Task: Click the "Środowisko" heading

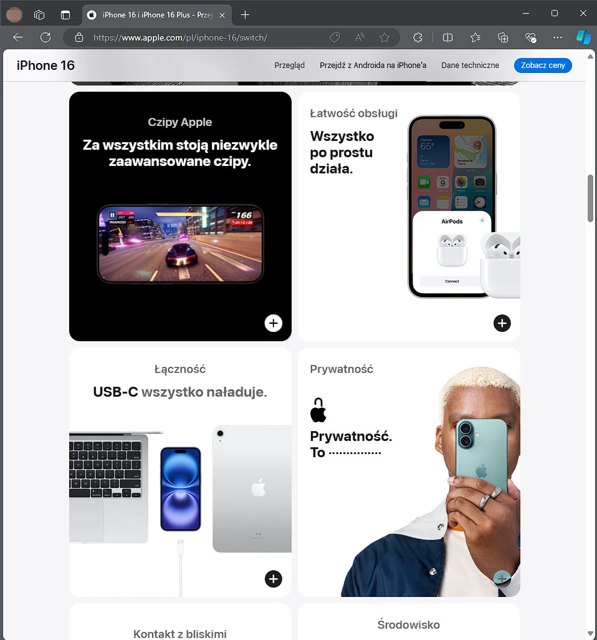Action: coord(409,624)
